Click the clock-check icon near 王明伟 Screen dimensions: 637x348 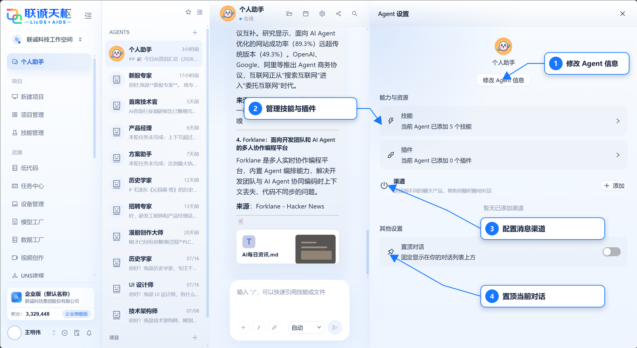click(65, 333)
